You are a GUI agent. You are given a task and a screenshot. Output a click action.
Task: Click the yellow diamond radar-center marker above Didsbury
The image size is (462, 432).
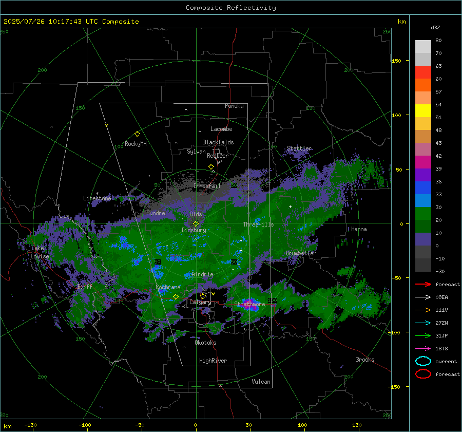click(x=196, y=224)
